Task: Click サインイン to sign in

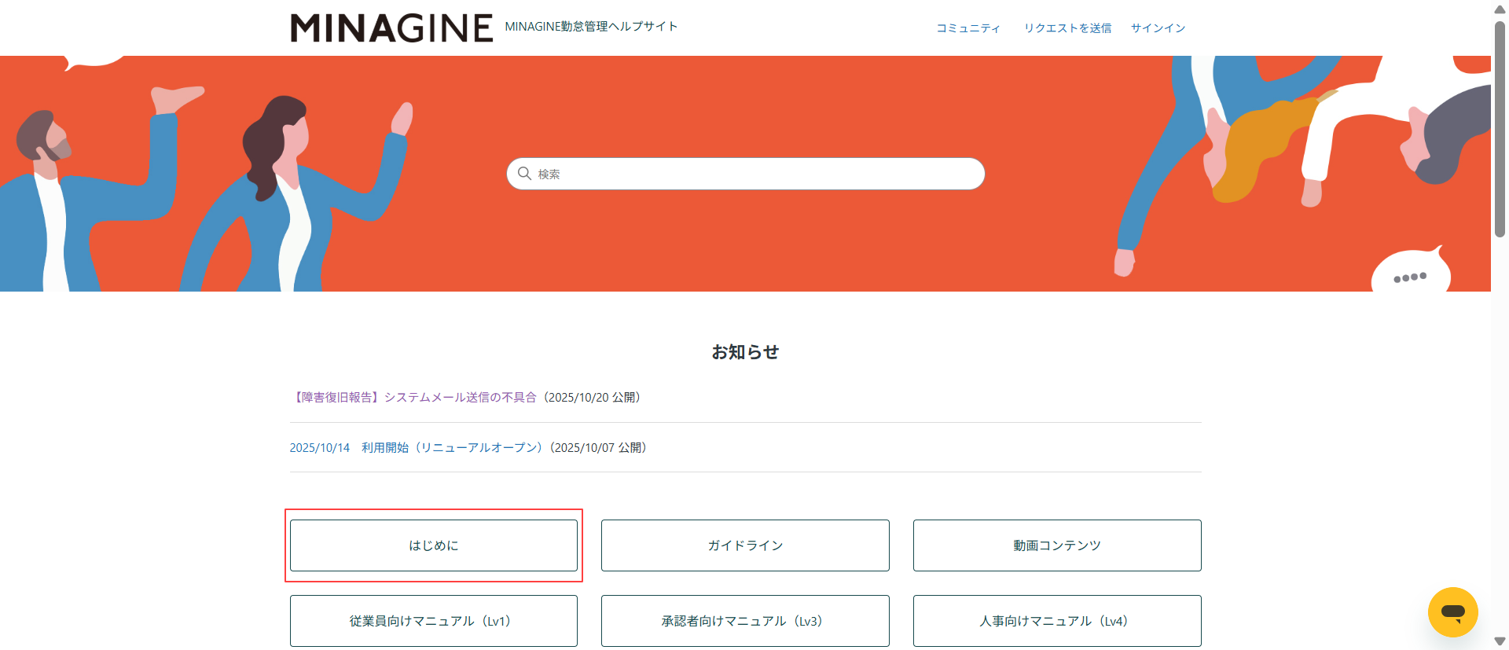Action: point(1158,28)
